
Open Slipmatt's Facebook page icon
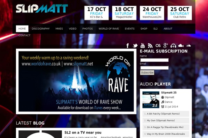tap(128, 46)
